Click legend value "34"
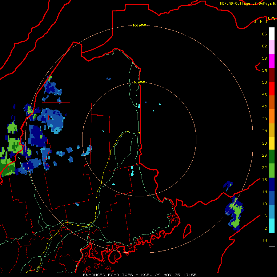This screenshot has width=277, height=277. click(264, 131)
